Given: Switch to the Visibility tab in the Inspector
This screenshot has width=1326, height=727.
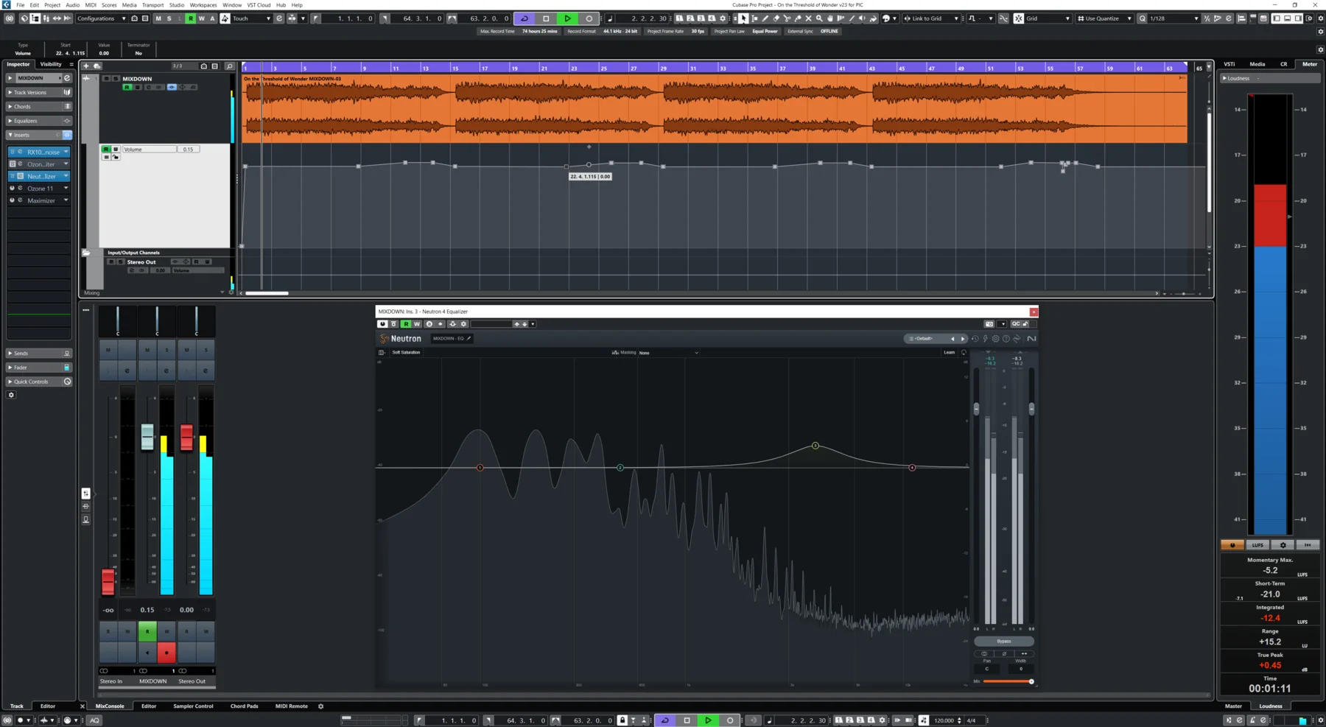Looking at the screenshot, I should tap(50, 64).
